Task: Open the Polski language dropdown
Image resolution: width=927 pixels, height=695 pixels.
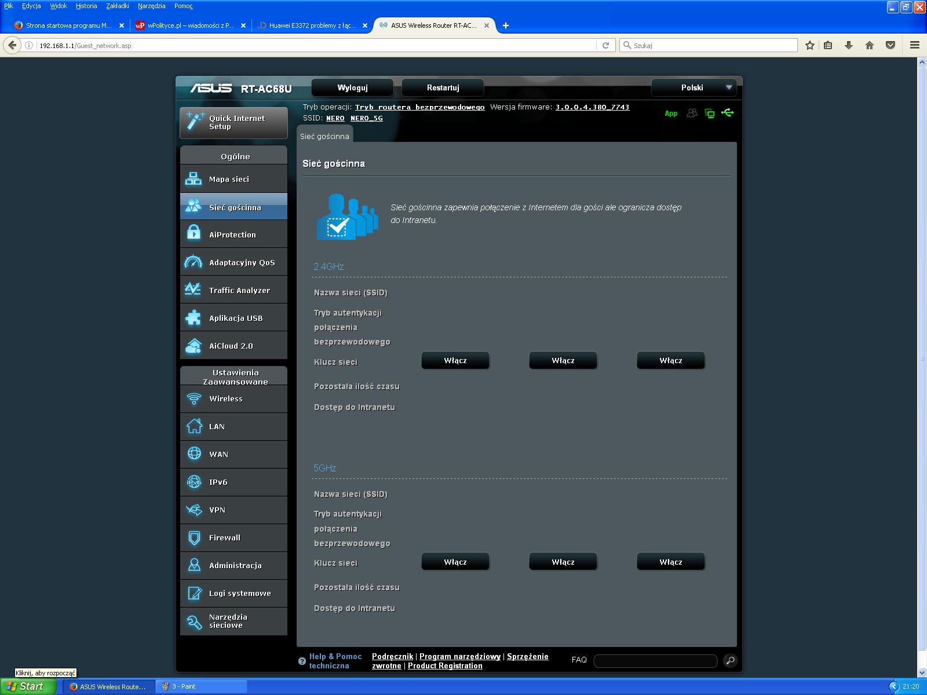Action: (x=694, y=87)
